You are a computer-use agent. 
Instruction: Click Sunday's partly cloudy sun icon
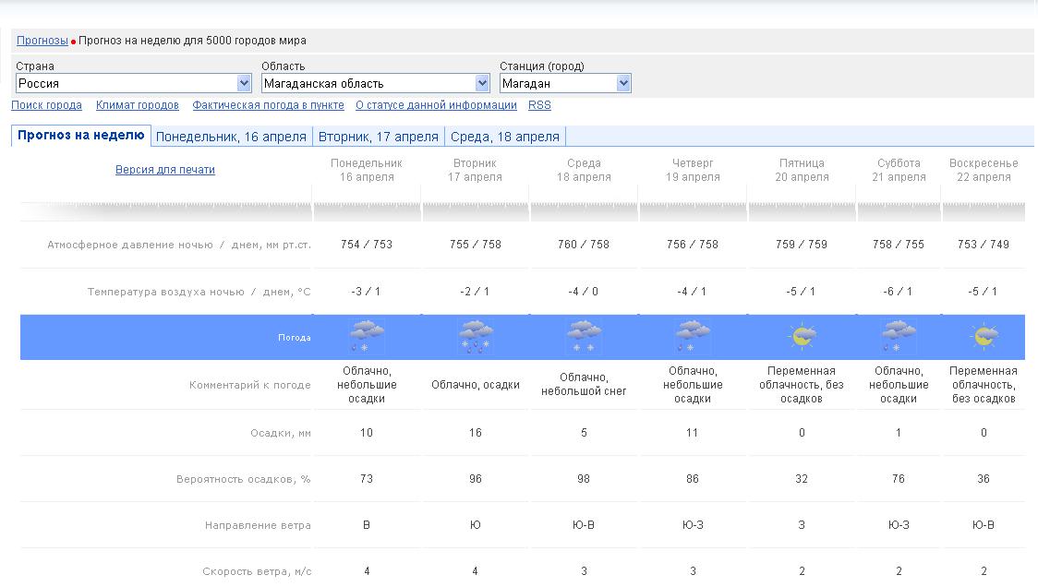click(984, 338)
